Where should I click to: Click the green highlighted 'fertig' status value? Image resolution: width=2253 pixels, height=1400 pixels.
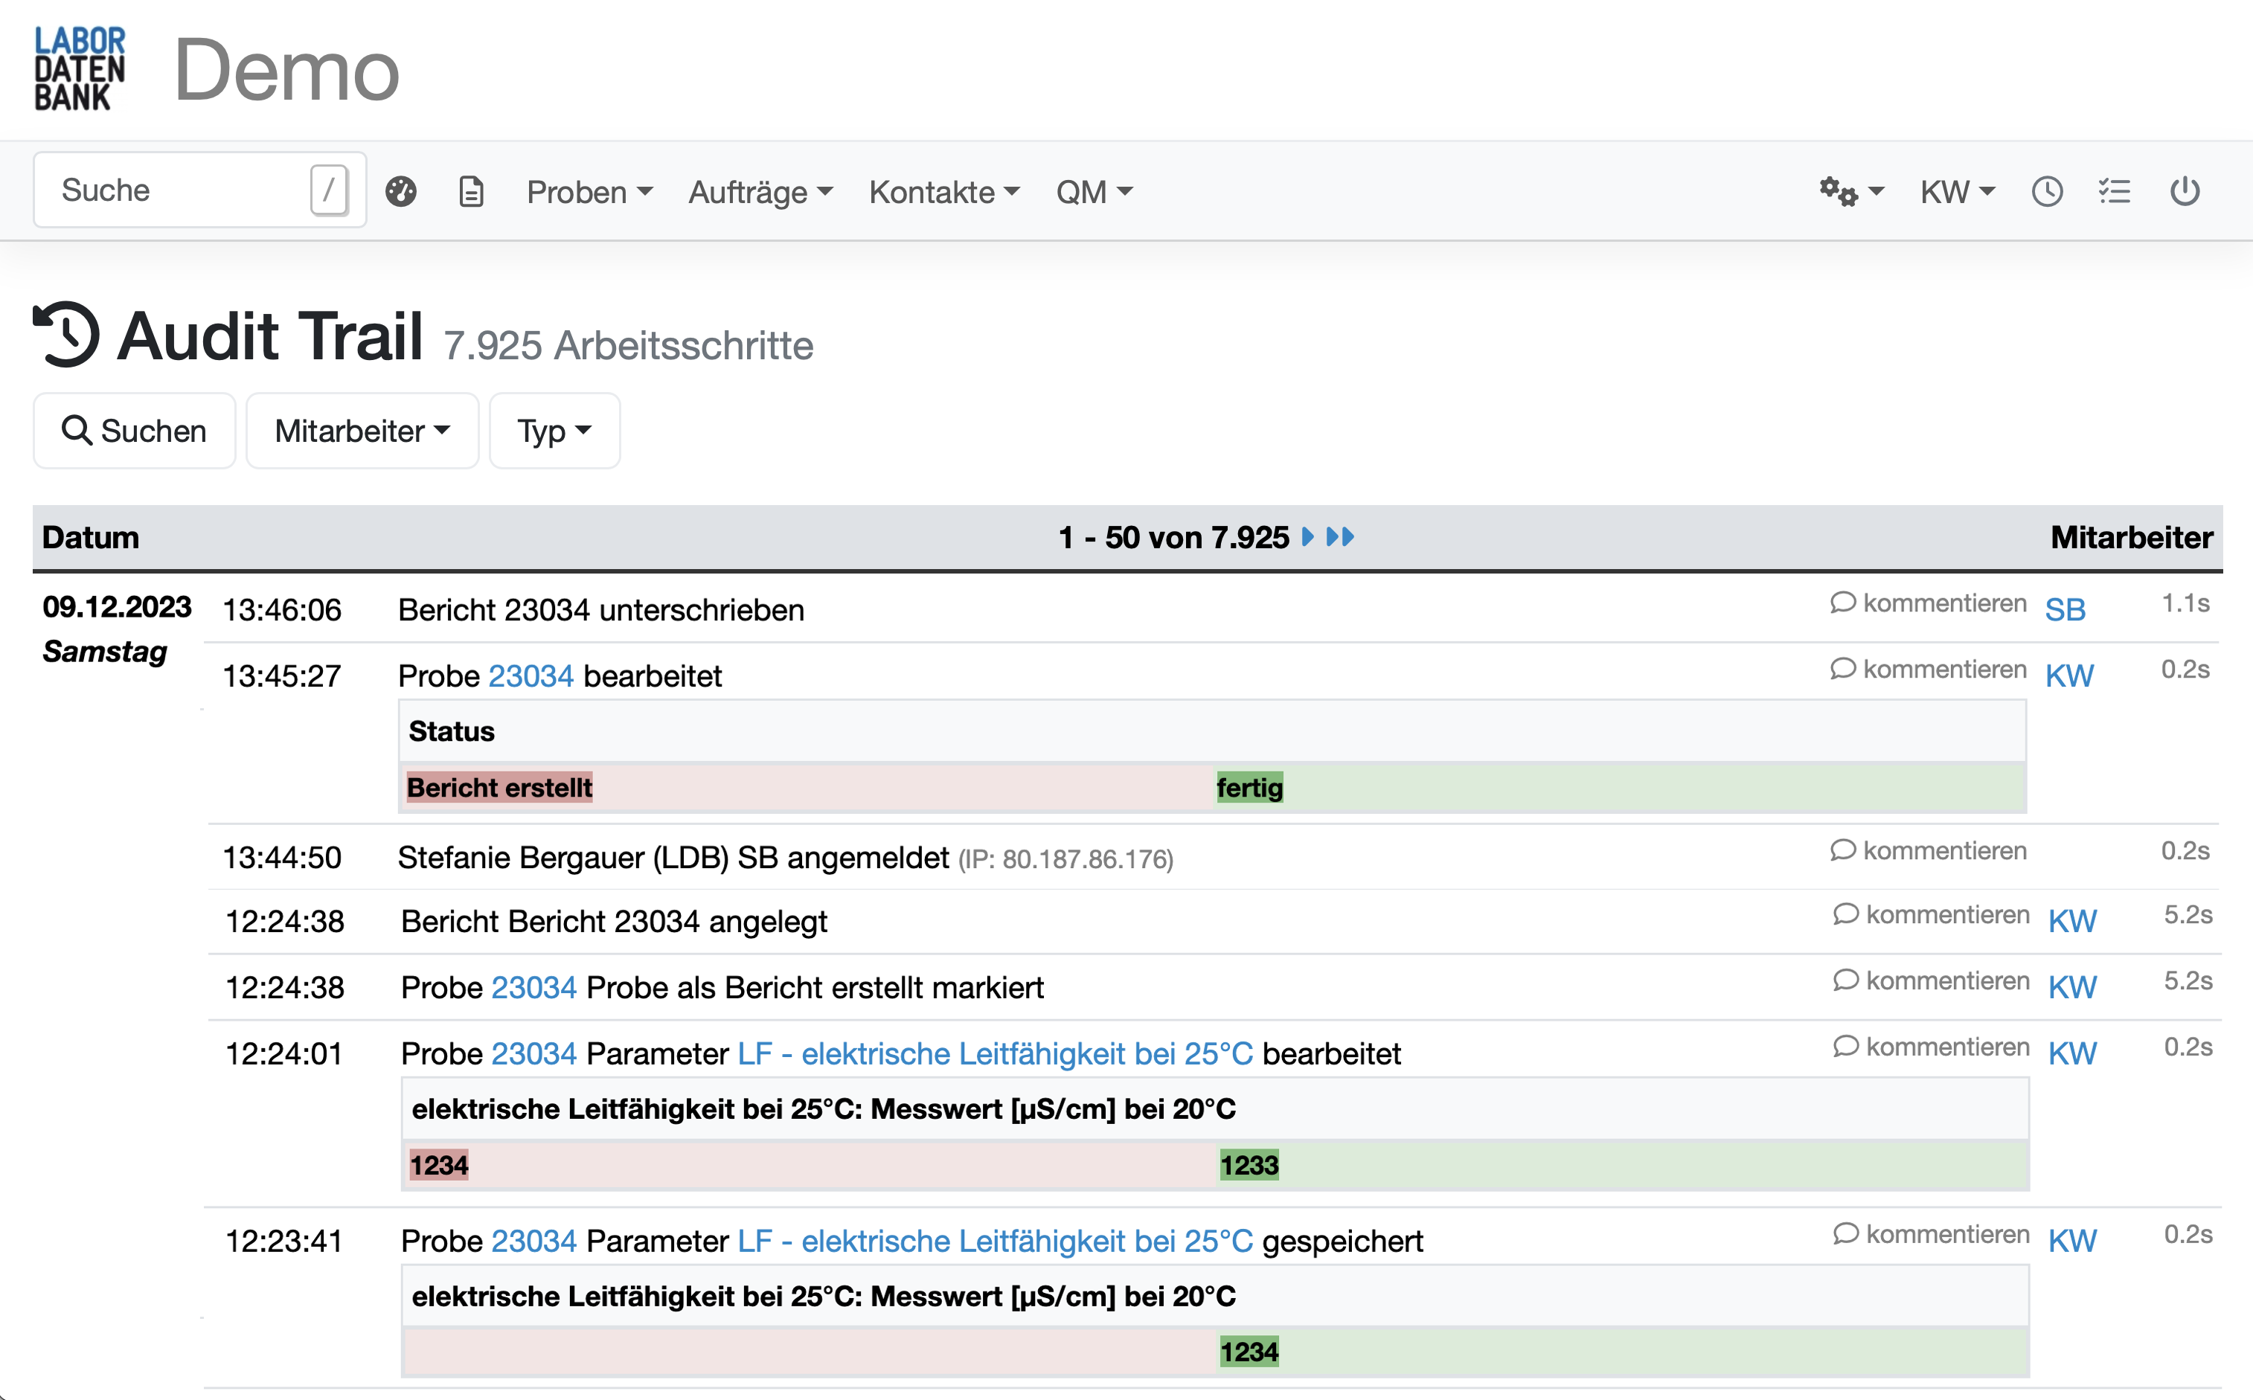[1249, 788]
